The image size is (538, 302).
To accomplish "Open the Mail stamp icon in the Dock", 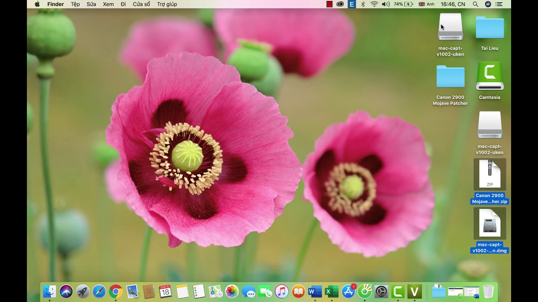I will (x=132, y=291).
